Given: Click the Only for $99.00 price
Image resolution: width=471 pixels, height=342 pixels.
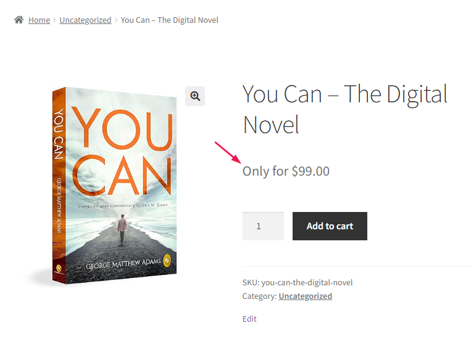Looking at the screenshot, I should [x=286, y=171].
